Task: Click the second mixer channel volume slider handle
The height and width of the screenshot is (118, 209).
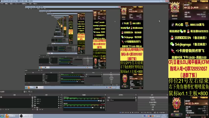Action: click(92, 108)
